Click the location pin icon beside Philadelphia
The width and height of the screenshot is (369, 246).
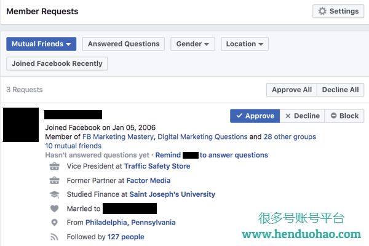pyautogui.click(x=54, y=223)
